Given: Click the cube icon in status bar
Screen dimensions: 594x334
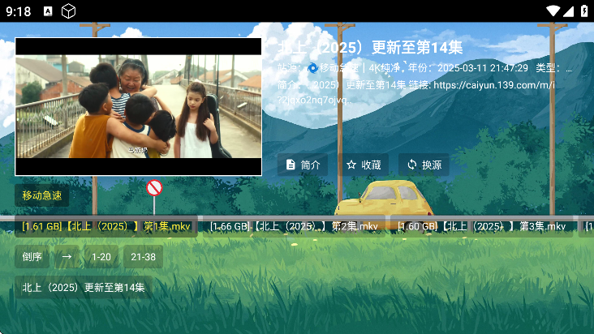Looking at the screenshot, I should pos(68,11).
